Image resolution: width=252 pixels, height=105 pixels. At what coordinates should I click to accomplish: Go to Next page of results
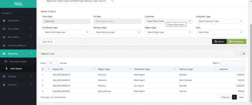click(241, 97)
